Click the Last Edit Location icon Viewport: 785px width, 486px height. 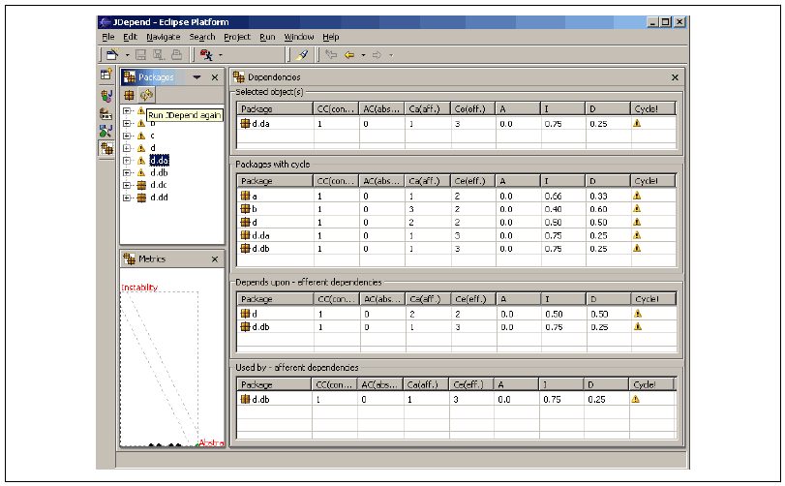tap(331, 54)
